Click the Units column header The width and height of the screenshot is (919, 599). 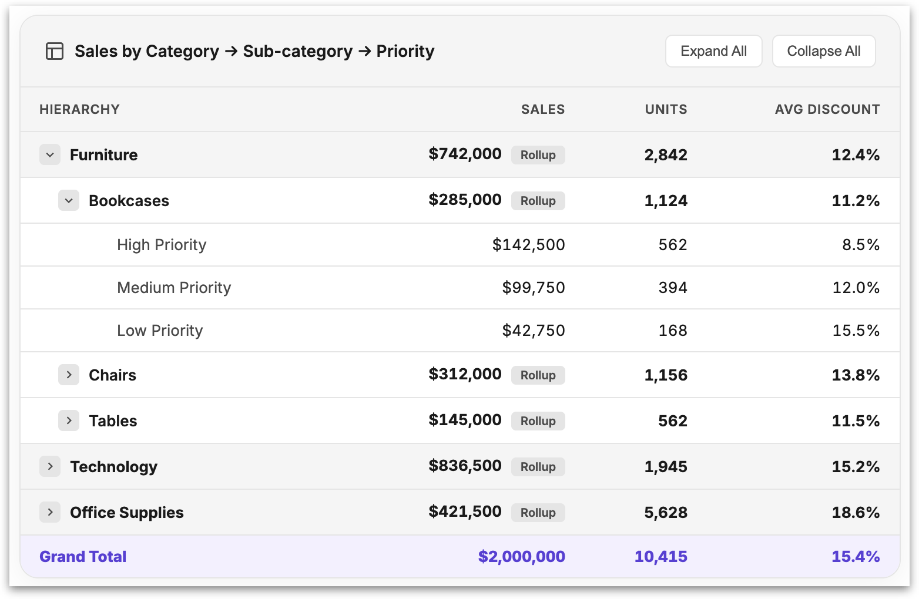[666, 109]
